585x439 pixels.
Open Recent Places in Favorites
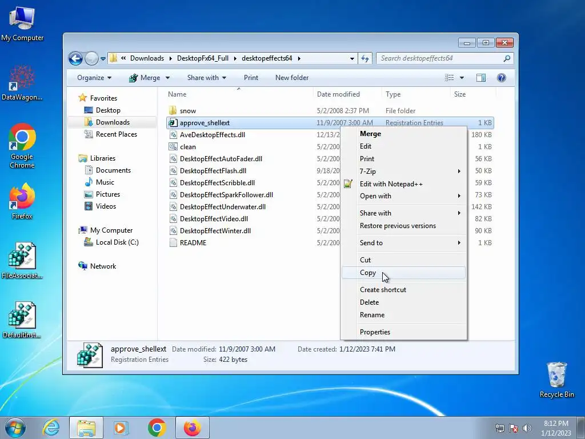(x=116, y=134)
